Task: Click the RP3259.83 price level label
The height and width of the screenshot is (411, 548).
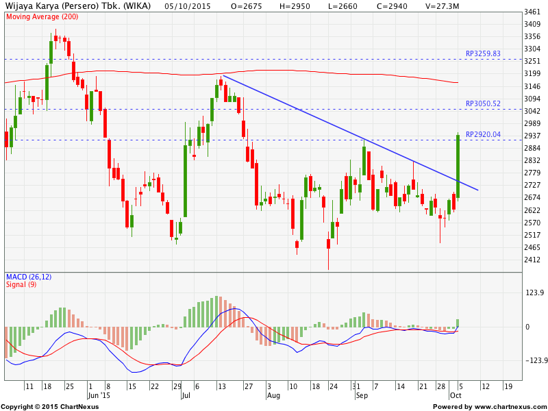Action: [483, 53]
